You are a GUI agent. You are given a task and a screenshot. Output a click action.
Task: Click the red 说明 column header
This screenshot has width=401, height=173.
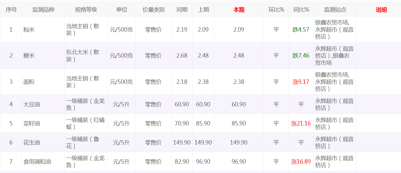[x=381, y=10]
